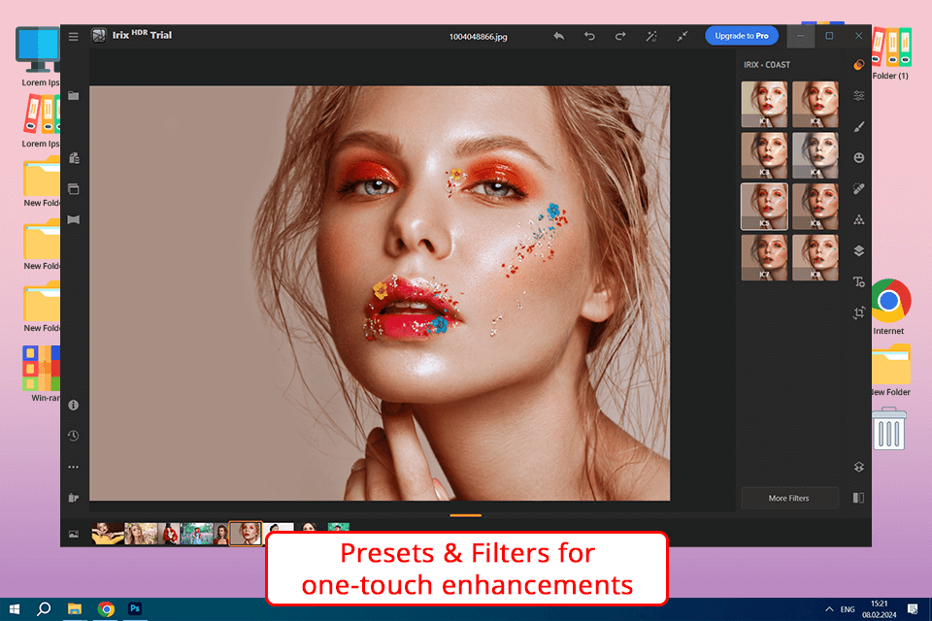Viewport: 932px width, 621px height.
Task: Click the undo arrow in title bar
Action: 589,36
